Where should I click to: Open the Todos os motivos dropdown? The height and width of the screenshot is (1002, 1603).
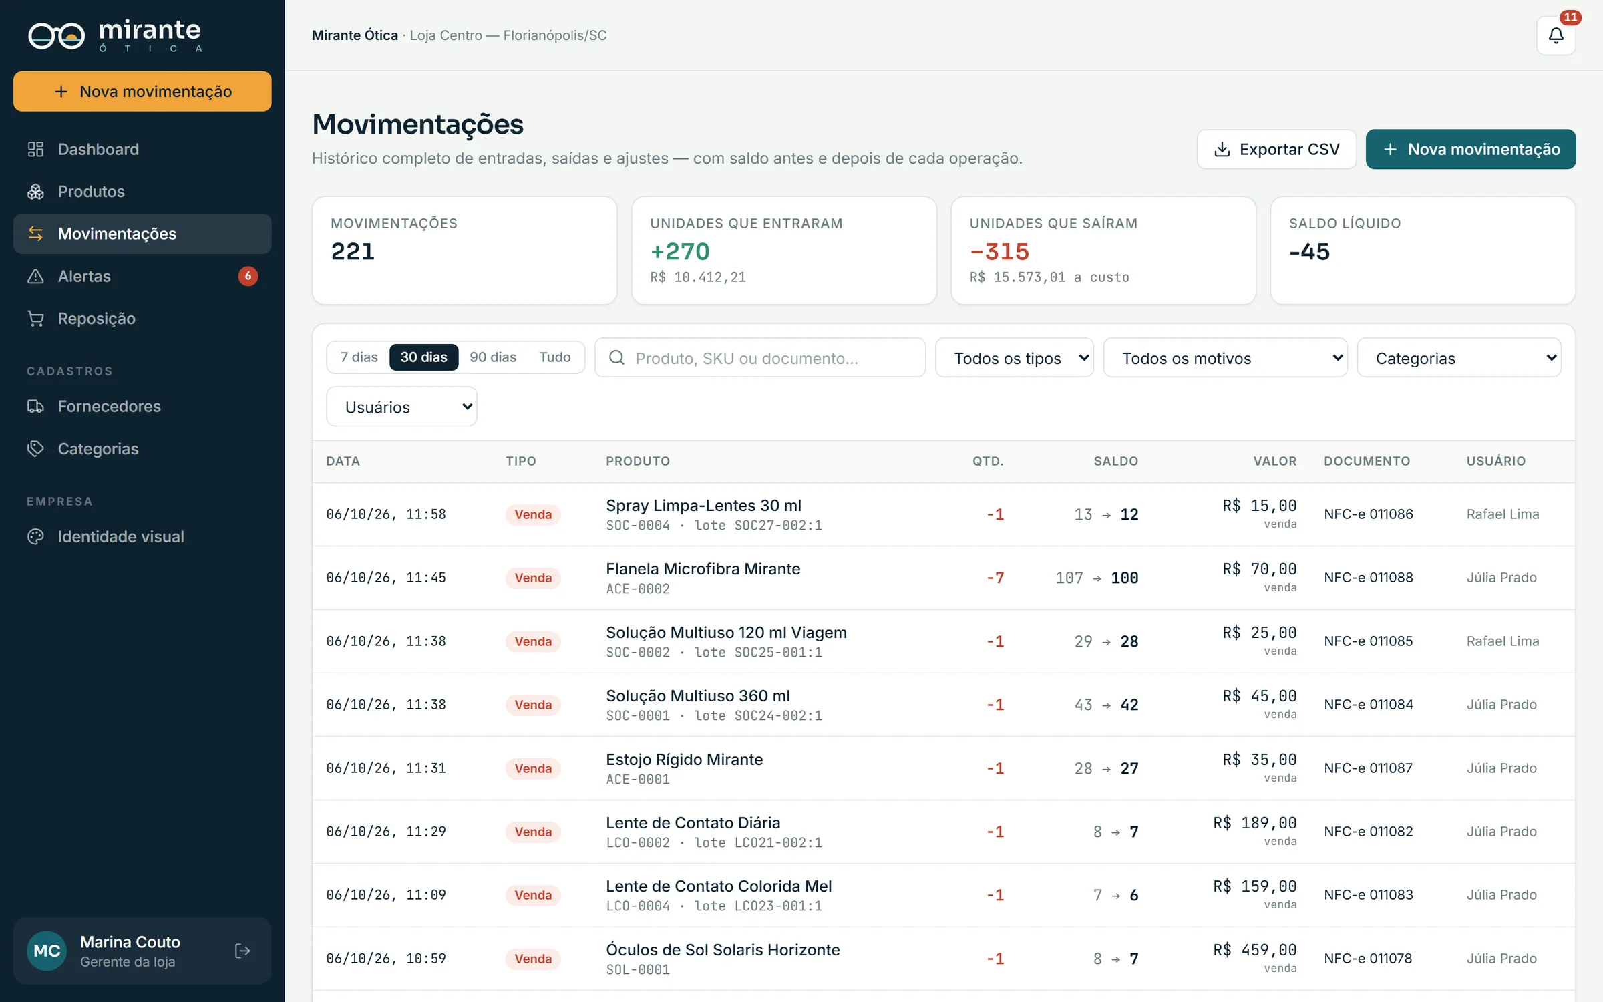tap(1225, 358)
